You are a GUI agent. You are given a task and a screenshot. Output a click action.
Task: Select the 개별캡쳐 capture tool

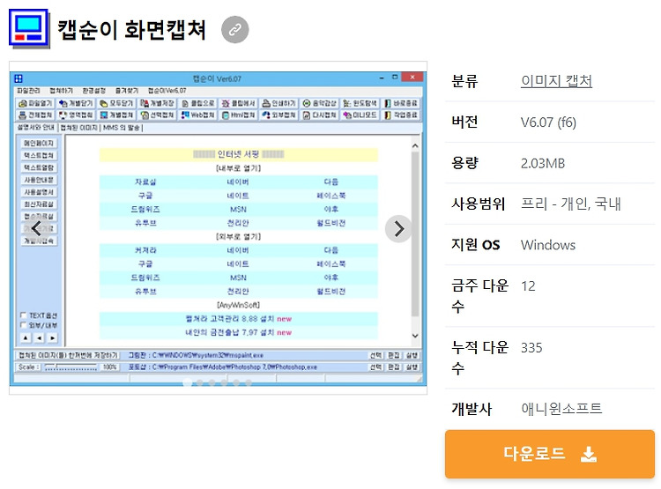coord(116,115)
